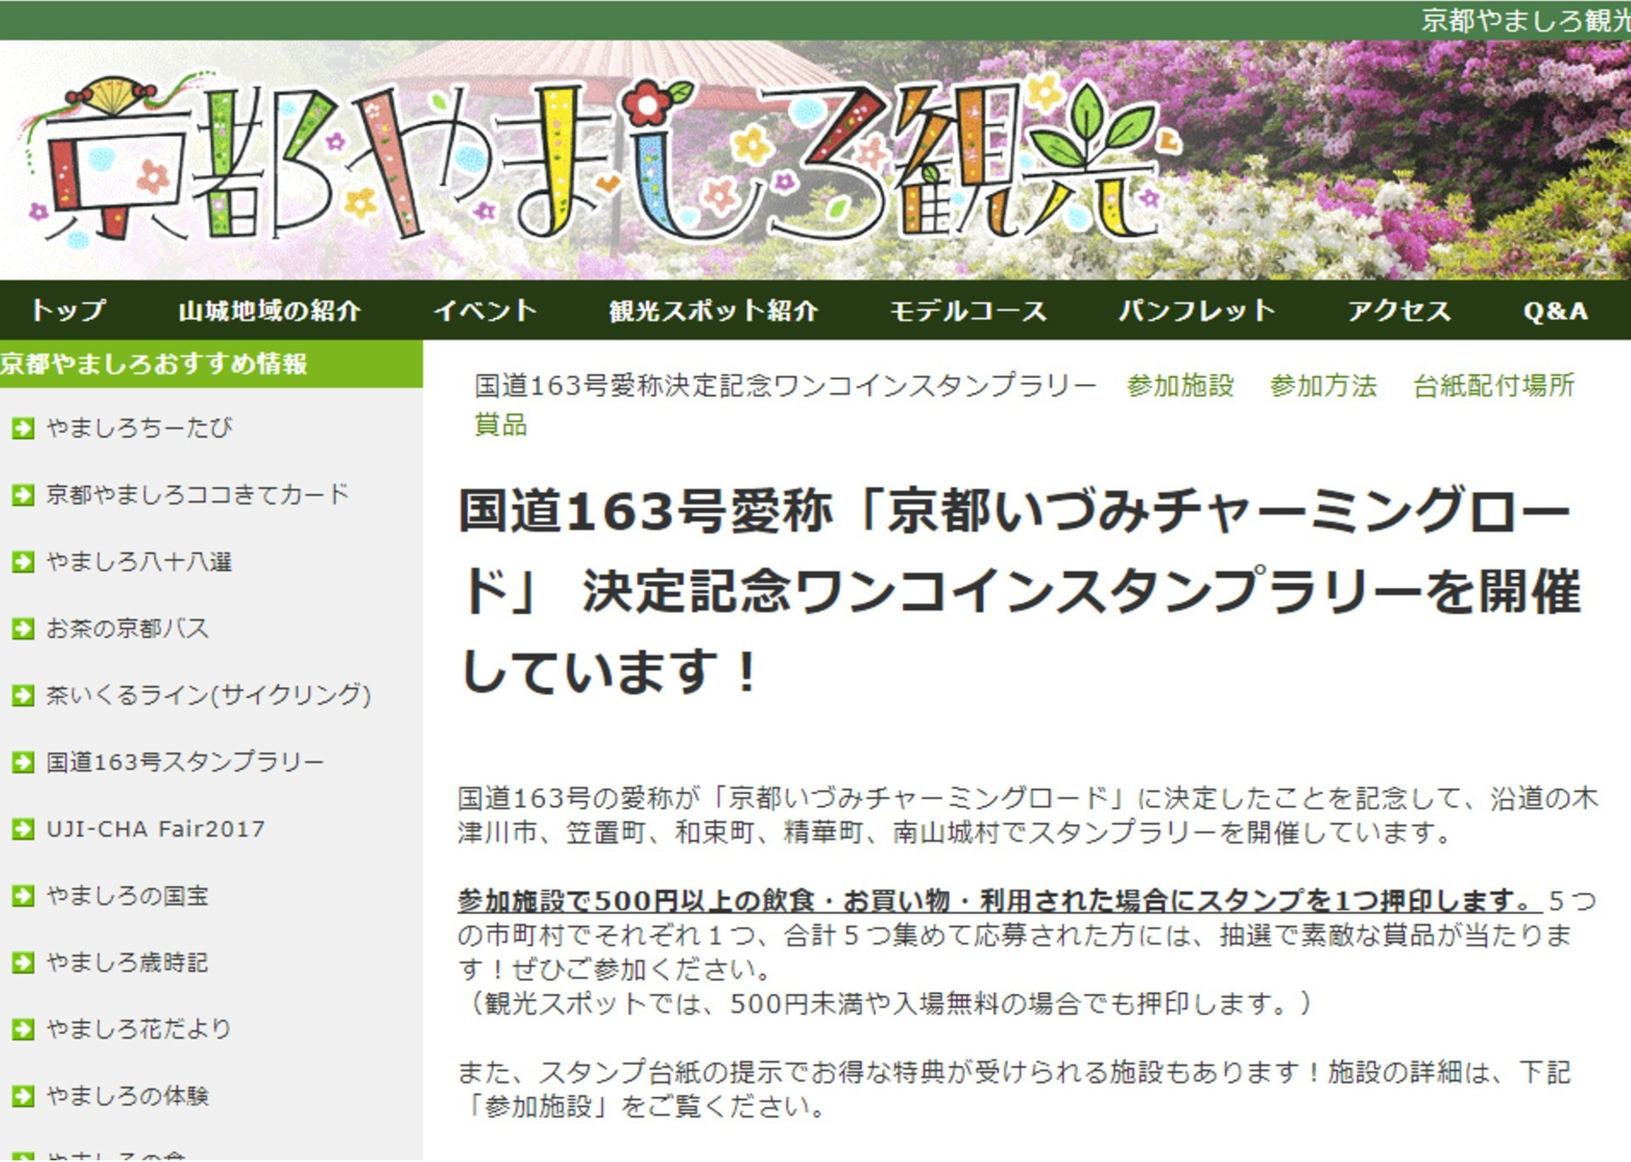
Task: Go to 観光スポット紹介 menu item
Action: point(713,311)
